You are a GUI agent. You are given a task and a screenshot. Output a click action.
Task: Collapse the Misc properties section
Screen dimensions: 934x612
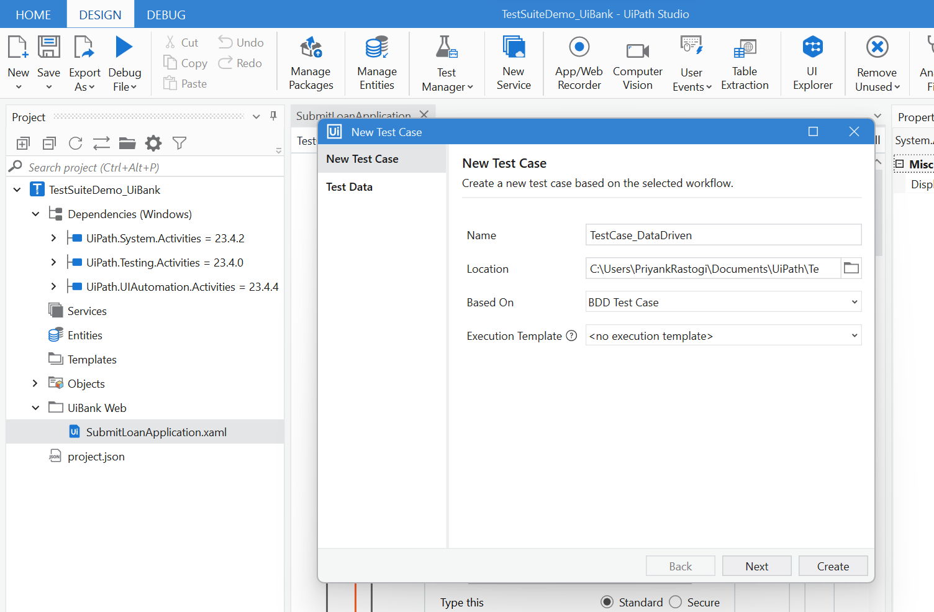(899, 164)
